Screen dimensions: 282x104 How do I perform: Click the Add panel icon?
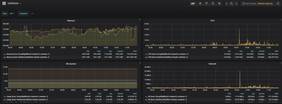pos(193,3)
